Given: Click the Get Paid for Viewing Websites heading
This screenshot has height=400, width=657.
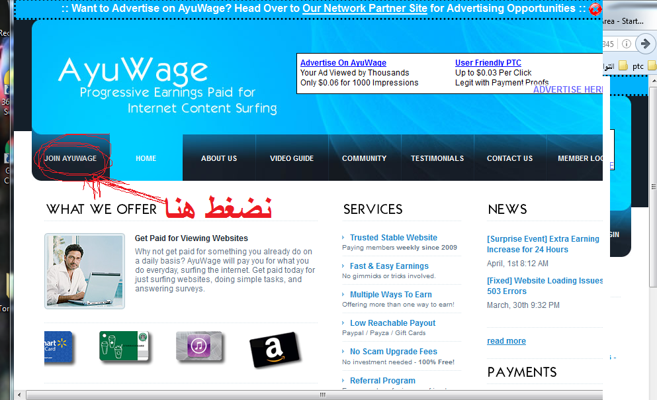Looking at the screenshot, I should [191, 238].
